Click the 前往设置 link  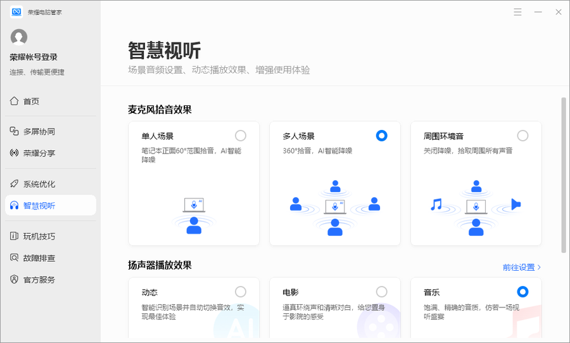click(522, 268)
